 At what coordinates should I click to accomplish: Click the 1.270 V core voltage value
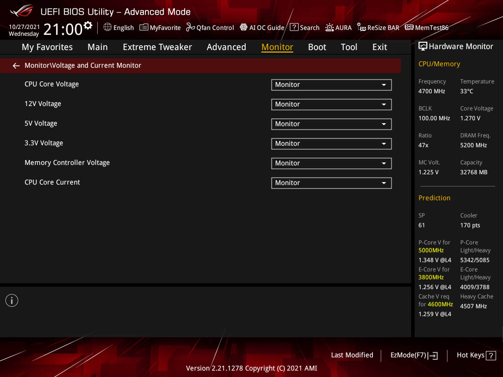470,118
